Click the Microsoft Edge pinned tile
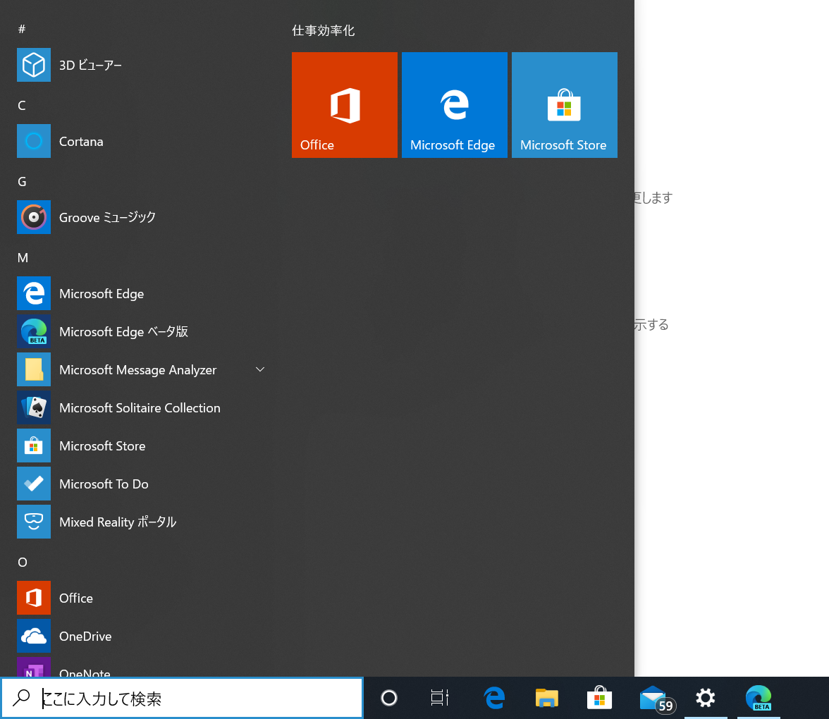This screenshot has height=719, width=829. pos(455,104)
